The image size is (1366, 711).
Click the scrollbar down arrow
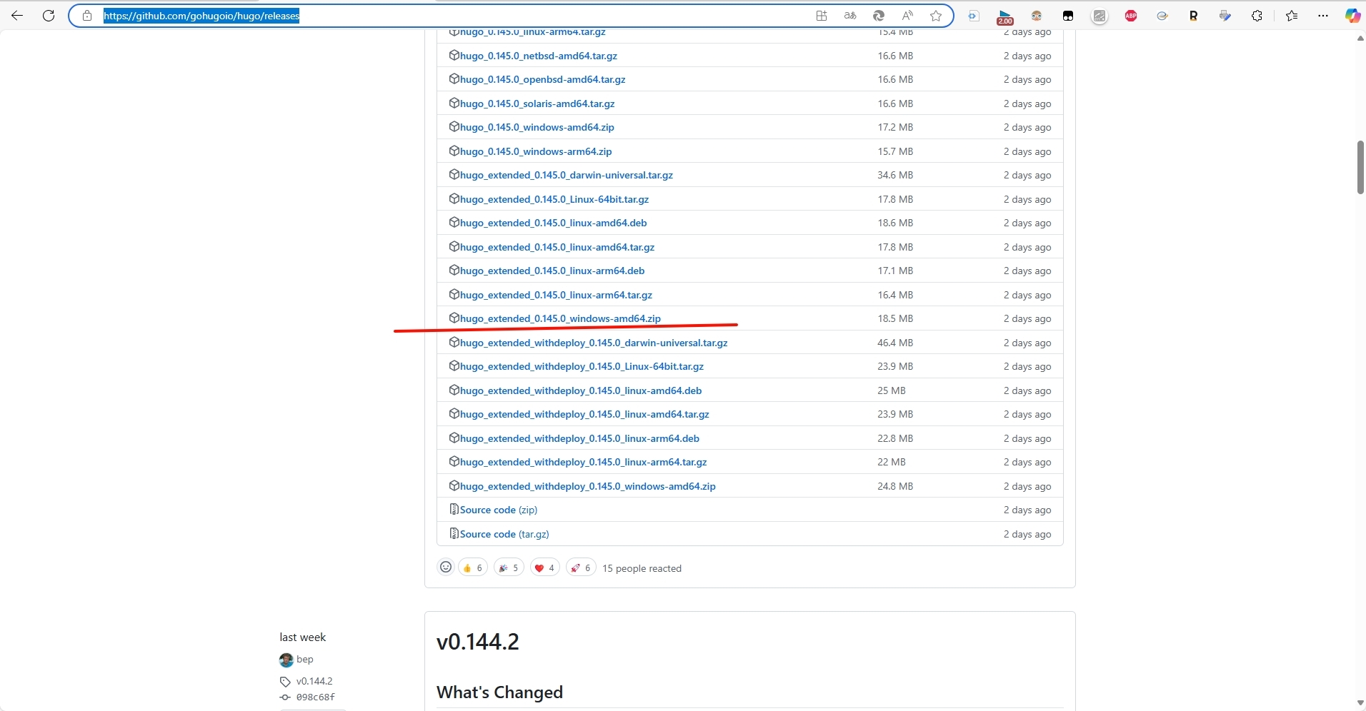click(1360, 704)
